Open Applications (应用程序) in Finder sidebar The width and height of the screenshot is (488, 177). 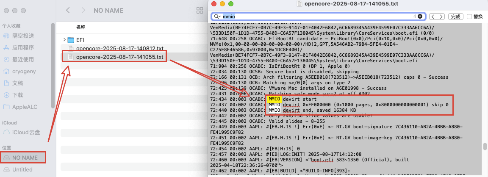pyautogui.click(x=19, y=47)
